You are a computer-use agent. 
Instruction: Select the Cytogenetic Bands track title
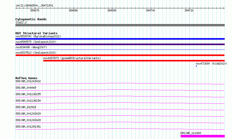point(31,19)
